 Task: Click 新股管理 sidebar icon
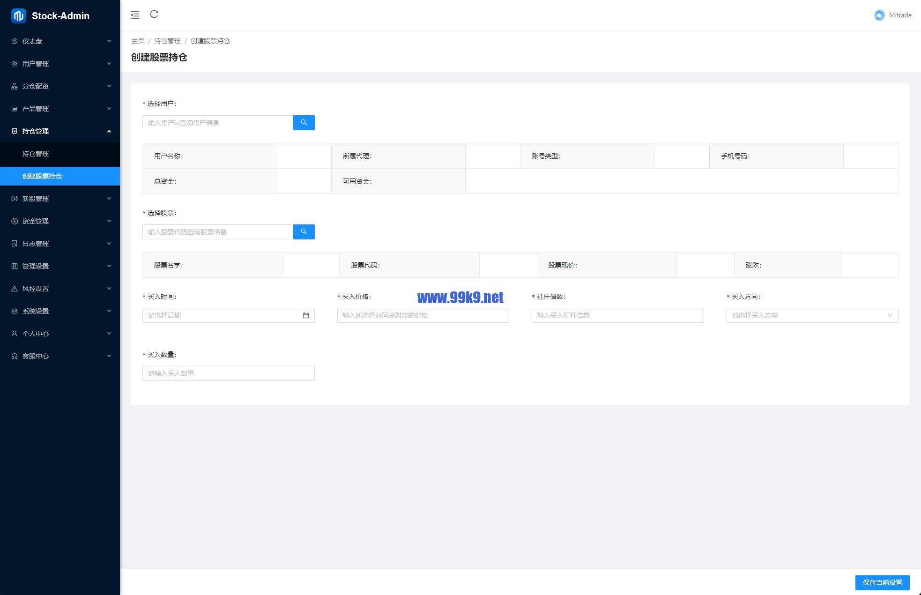[x=15, y=199]
